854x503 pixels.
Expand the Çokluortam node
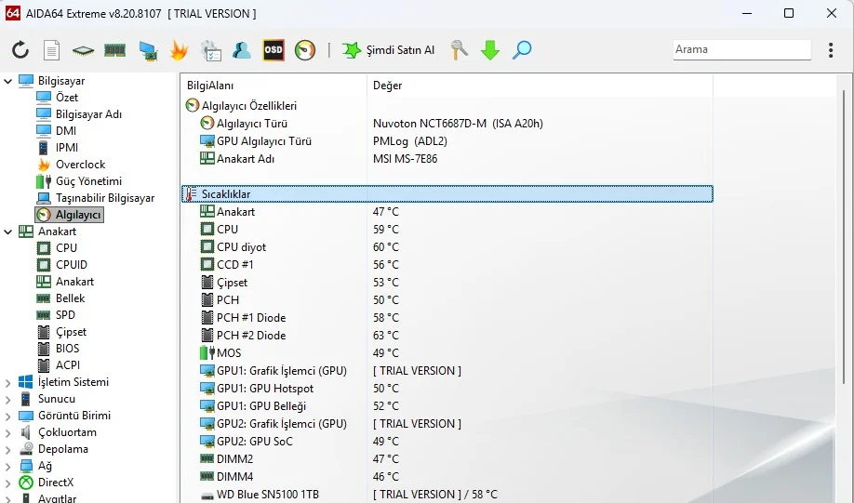point(7,433)
